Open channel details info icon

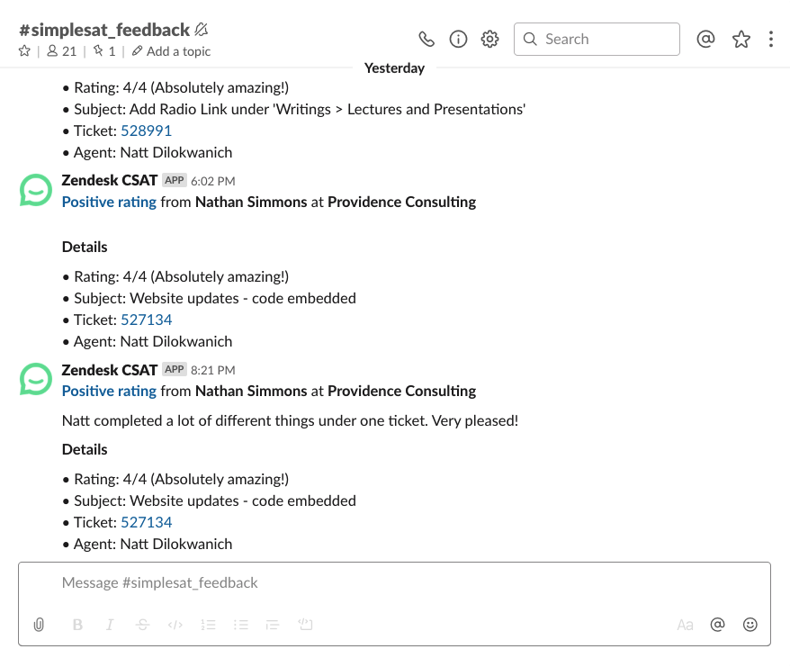[x=458, y=39]
